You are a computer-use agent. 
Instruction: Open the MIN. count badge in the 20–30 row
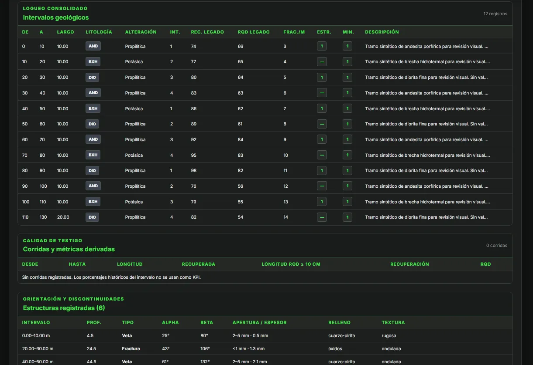(x=347, y=78)
